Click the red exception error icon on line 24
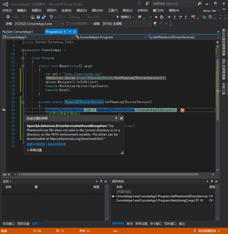228x234 pixels. tap(182, 110)
